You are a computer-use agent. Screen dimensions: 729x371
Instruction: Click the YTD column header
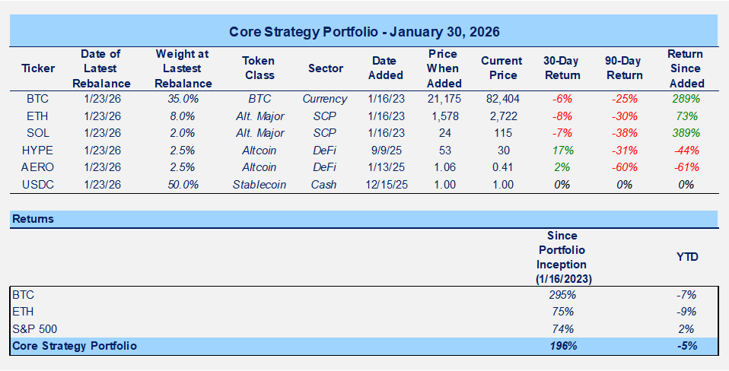[687, 257]
